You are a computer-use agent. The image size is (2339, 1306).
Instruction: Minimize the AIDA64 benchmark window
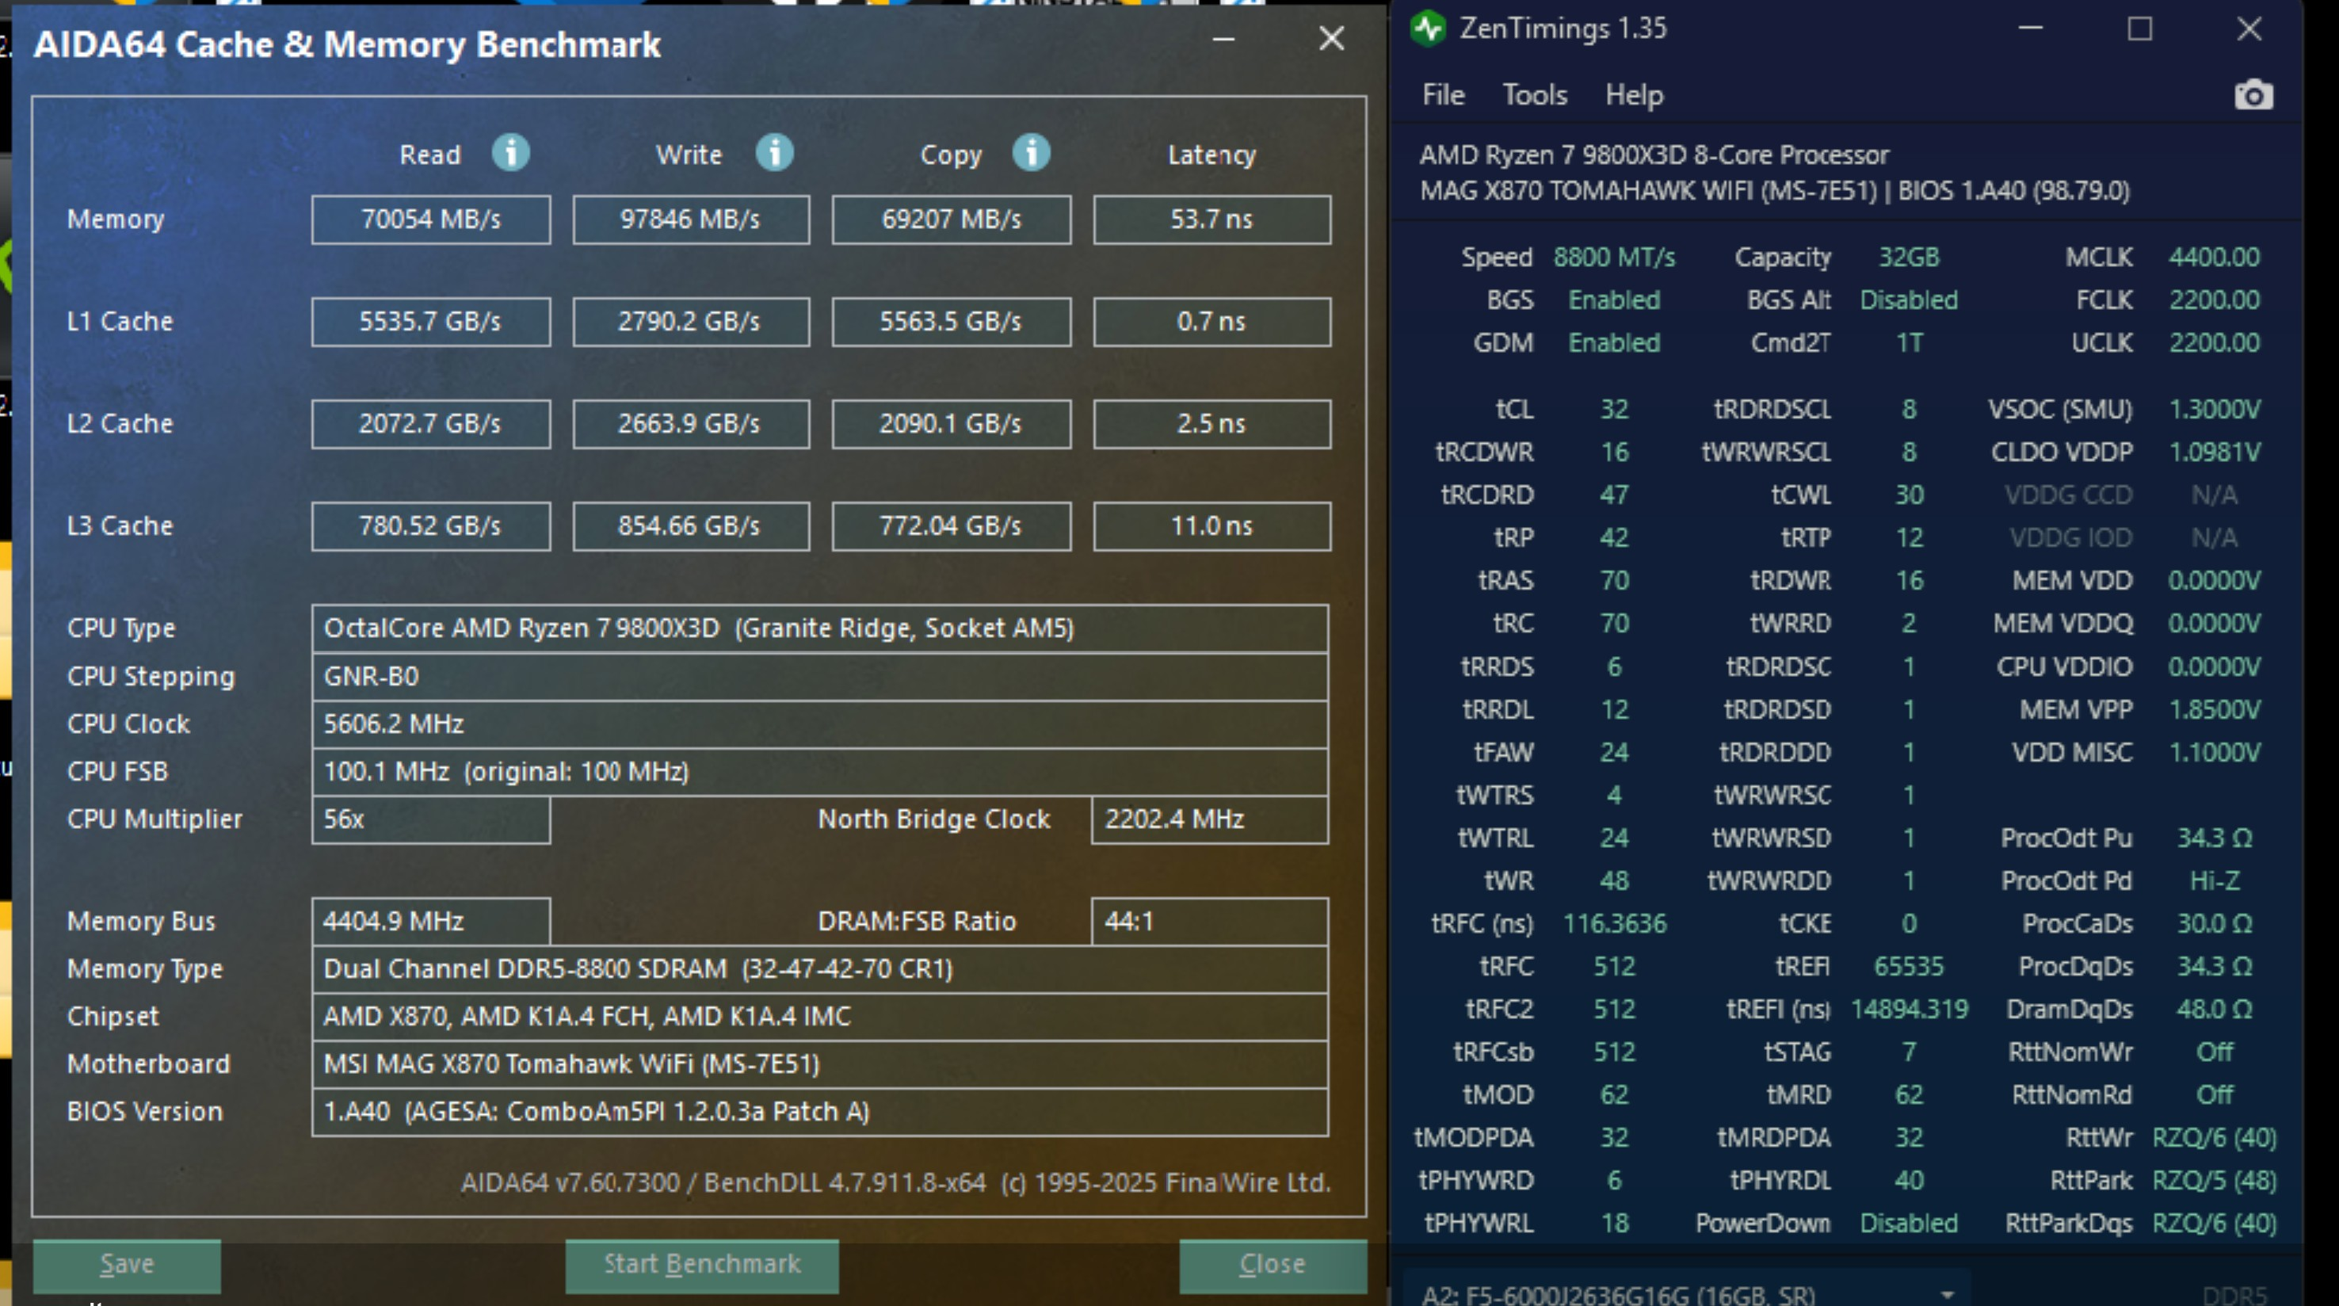[x=1223, y=39]
